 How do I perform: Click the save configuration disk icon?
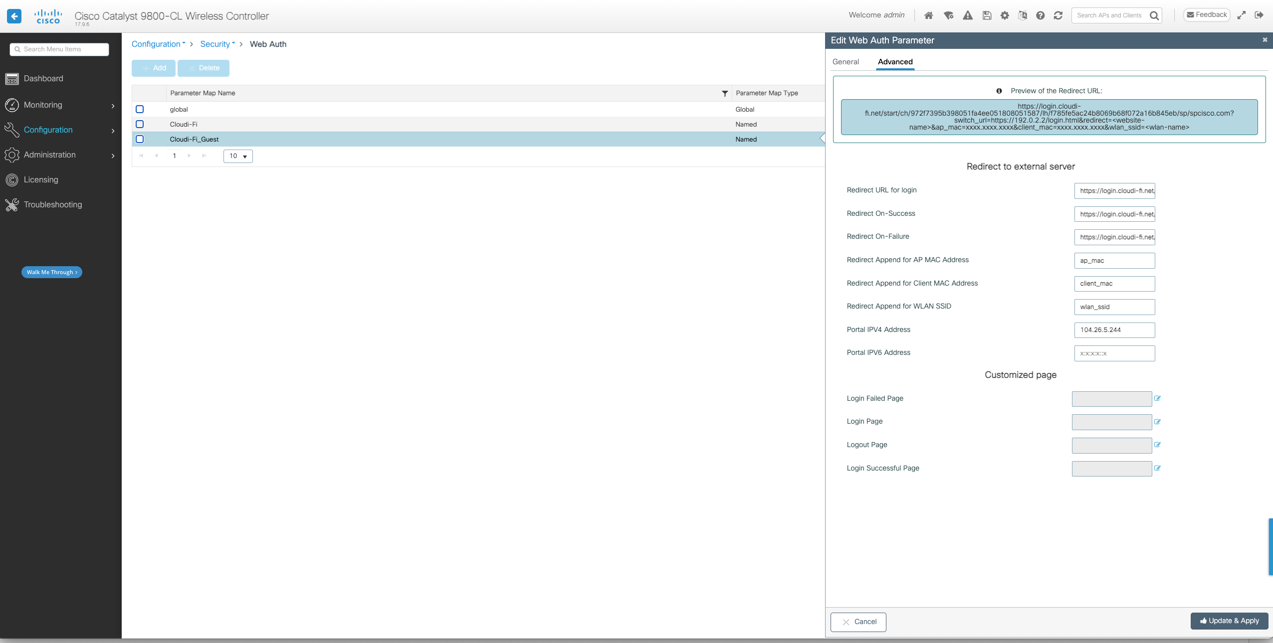[x=986, y=15]
